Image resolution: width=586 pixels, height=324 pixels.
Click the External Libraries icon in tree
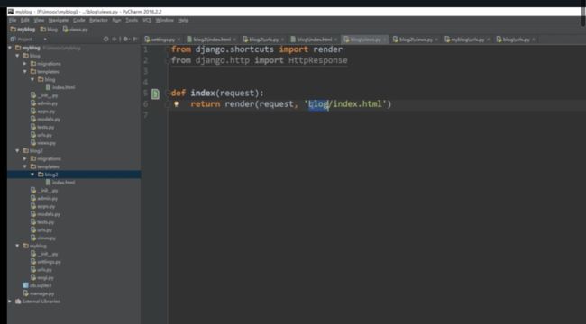(18, 301)
